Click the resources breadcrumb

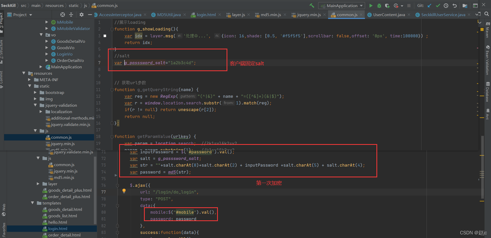[54, 5]
